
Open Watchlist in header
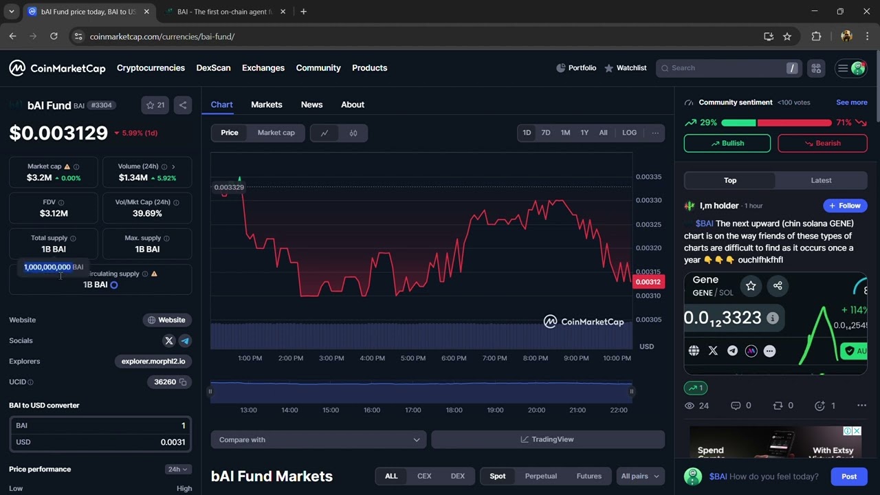click(626, 68)
